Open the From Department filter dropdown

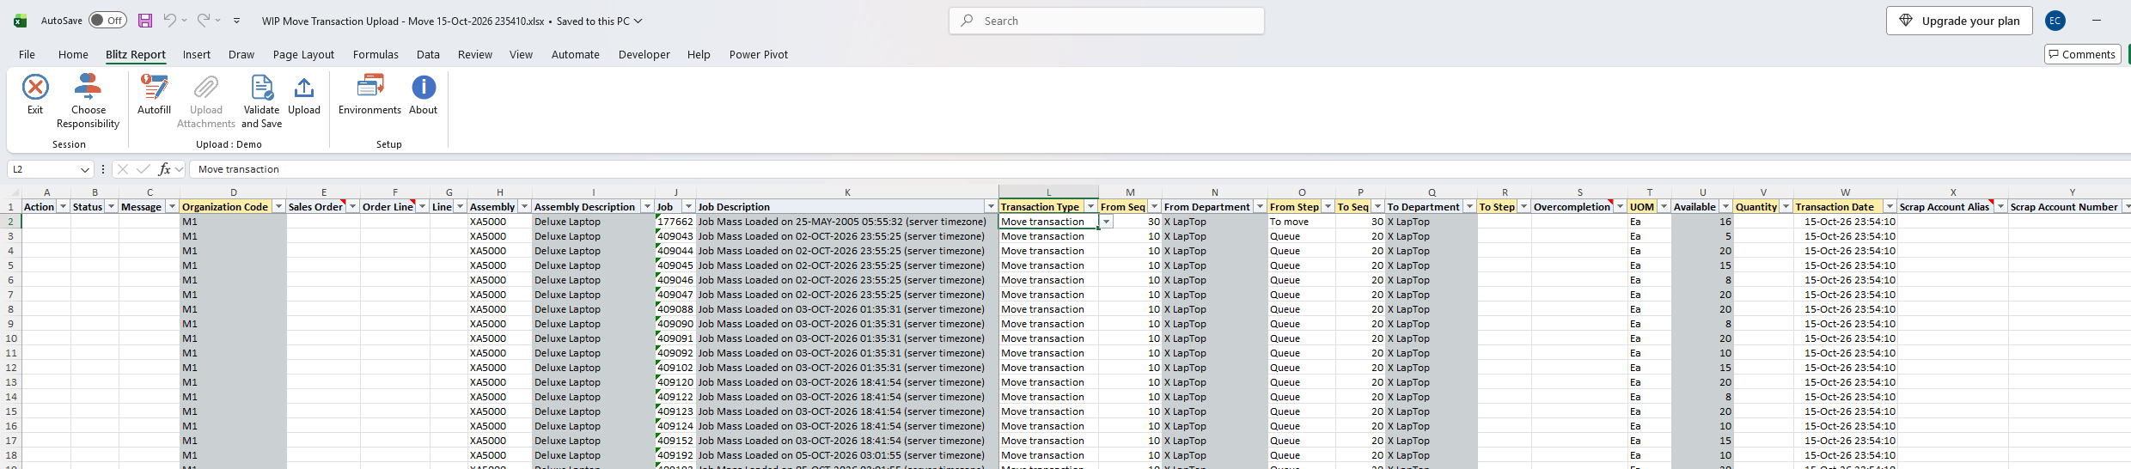(1260, 207)
